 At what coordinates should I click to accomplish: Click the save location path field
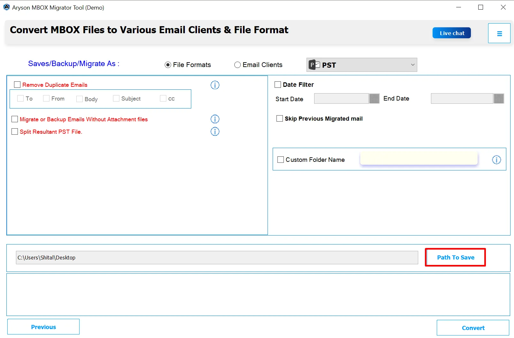[x=217, y=258]
